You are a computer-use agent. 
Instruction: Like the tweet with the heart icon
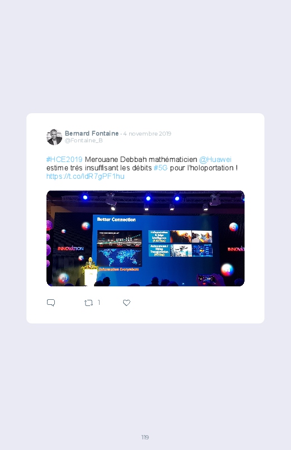click(126, 303)
